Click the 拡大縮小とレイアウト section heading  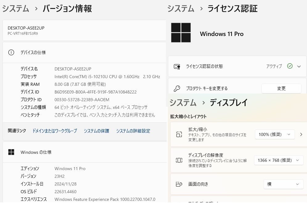(x=188, y=117)
